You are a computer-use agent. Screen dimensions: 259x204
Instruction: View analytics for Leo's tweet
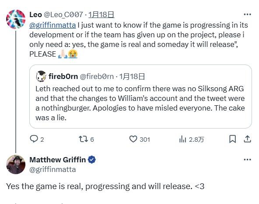coord(191,140)
